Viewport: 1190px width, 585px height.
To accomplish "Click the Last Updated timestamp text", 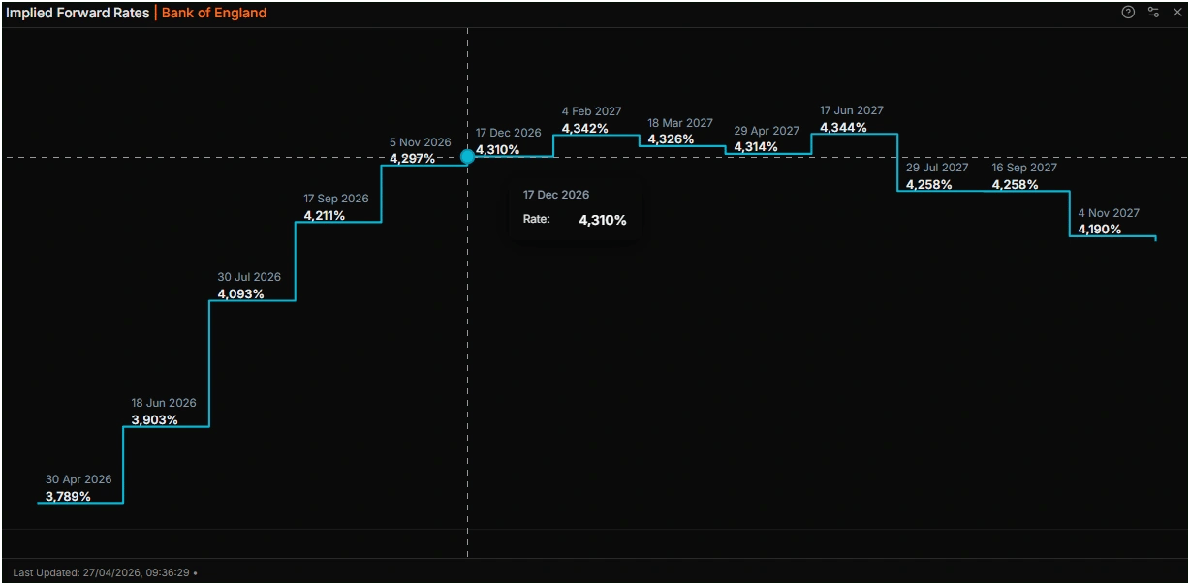I will (101, 572).
